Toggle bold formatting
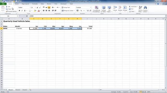This screenshot has width=167, height=93. pyautogui.click(x=19, y=11)
